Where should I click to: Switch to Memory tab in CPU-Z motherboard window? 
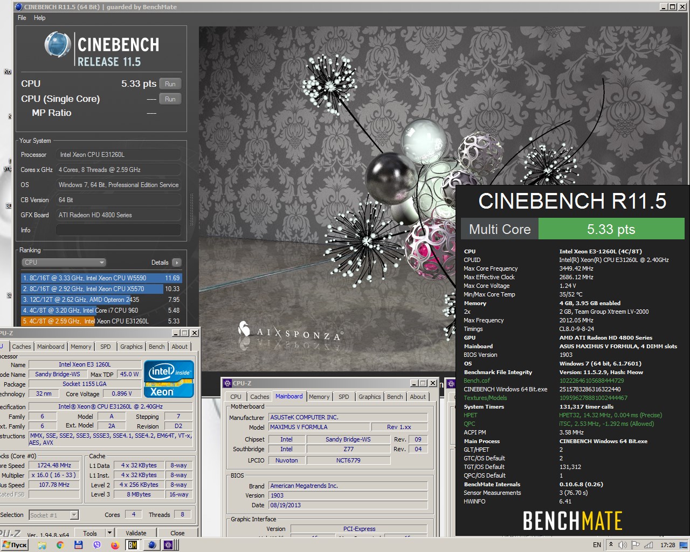(x=319, y=397)
